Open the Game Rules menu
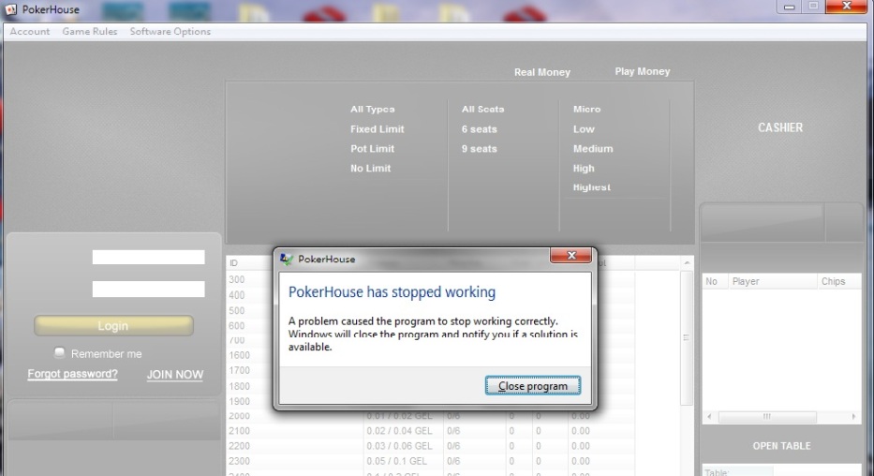The width and height of the screenshot is (874, 476). (x=90, y=32)
